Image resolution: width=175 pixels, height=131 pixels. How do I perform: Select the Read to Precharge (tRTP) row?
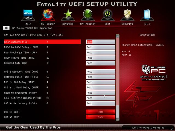pyautogui.click(x=42, y=93)
